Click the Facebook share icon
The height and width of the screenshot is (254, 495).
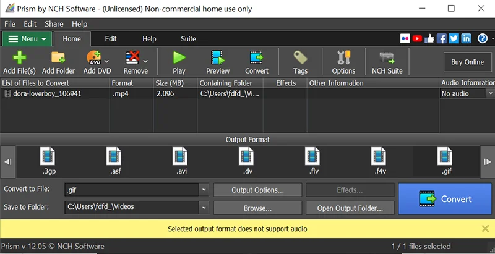coord(442,39)
